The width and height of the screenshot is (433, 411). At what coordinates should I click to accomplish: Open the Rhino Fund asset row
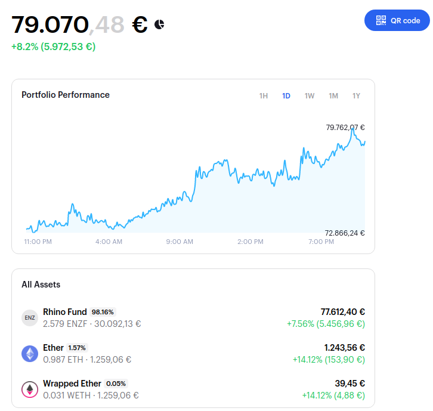(x=193, y=317)
